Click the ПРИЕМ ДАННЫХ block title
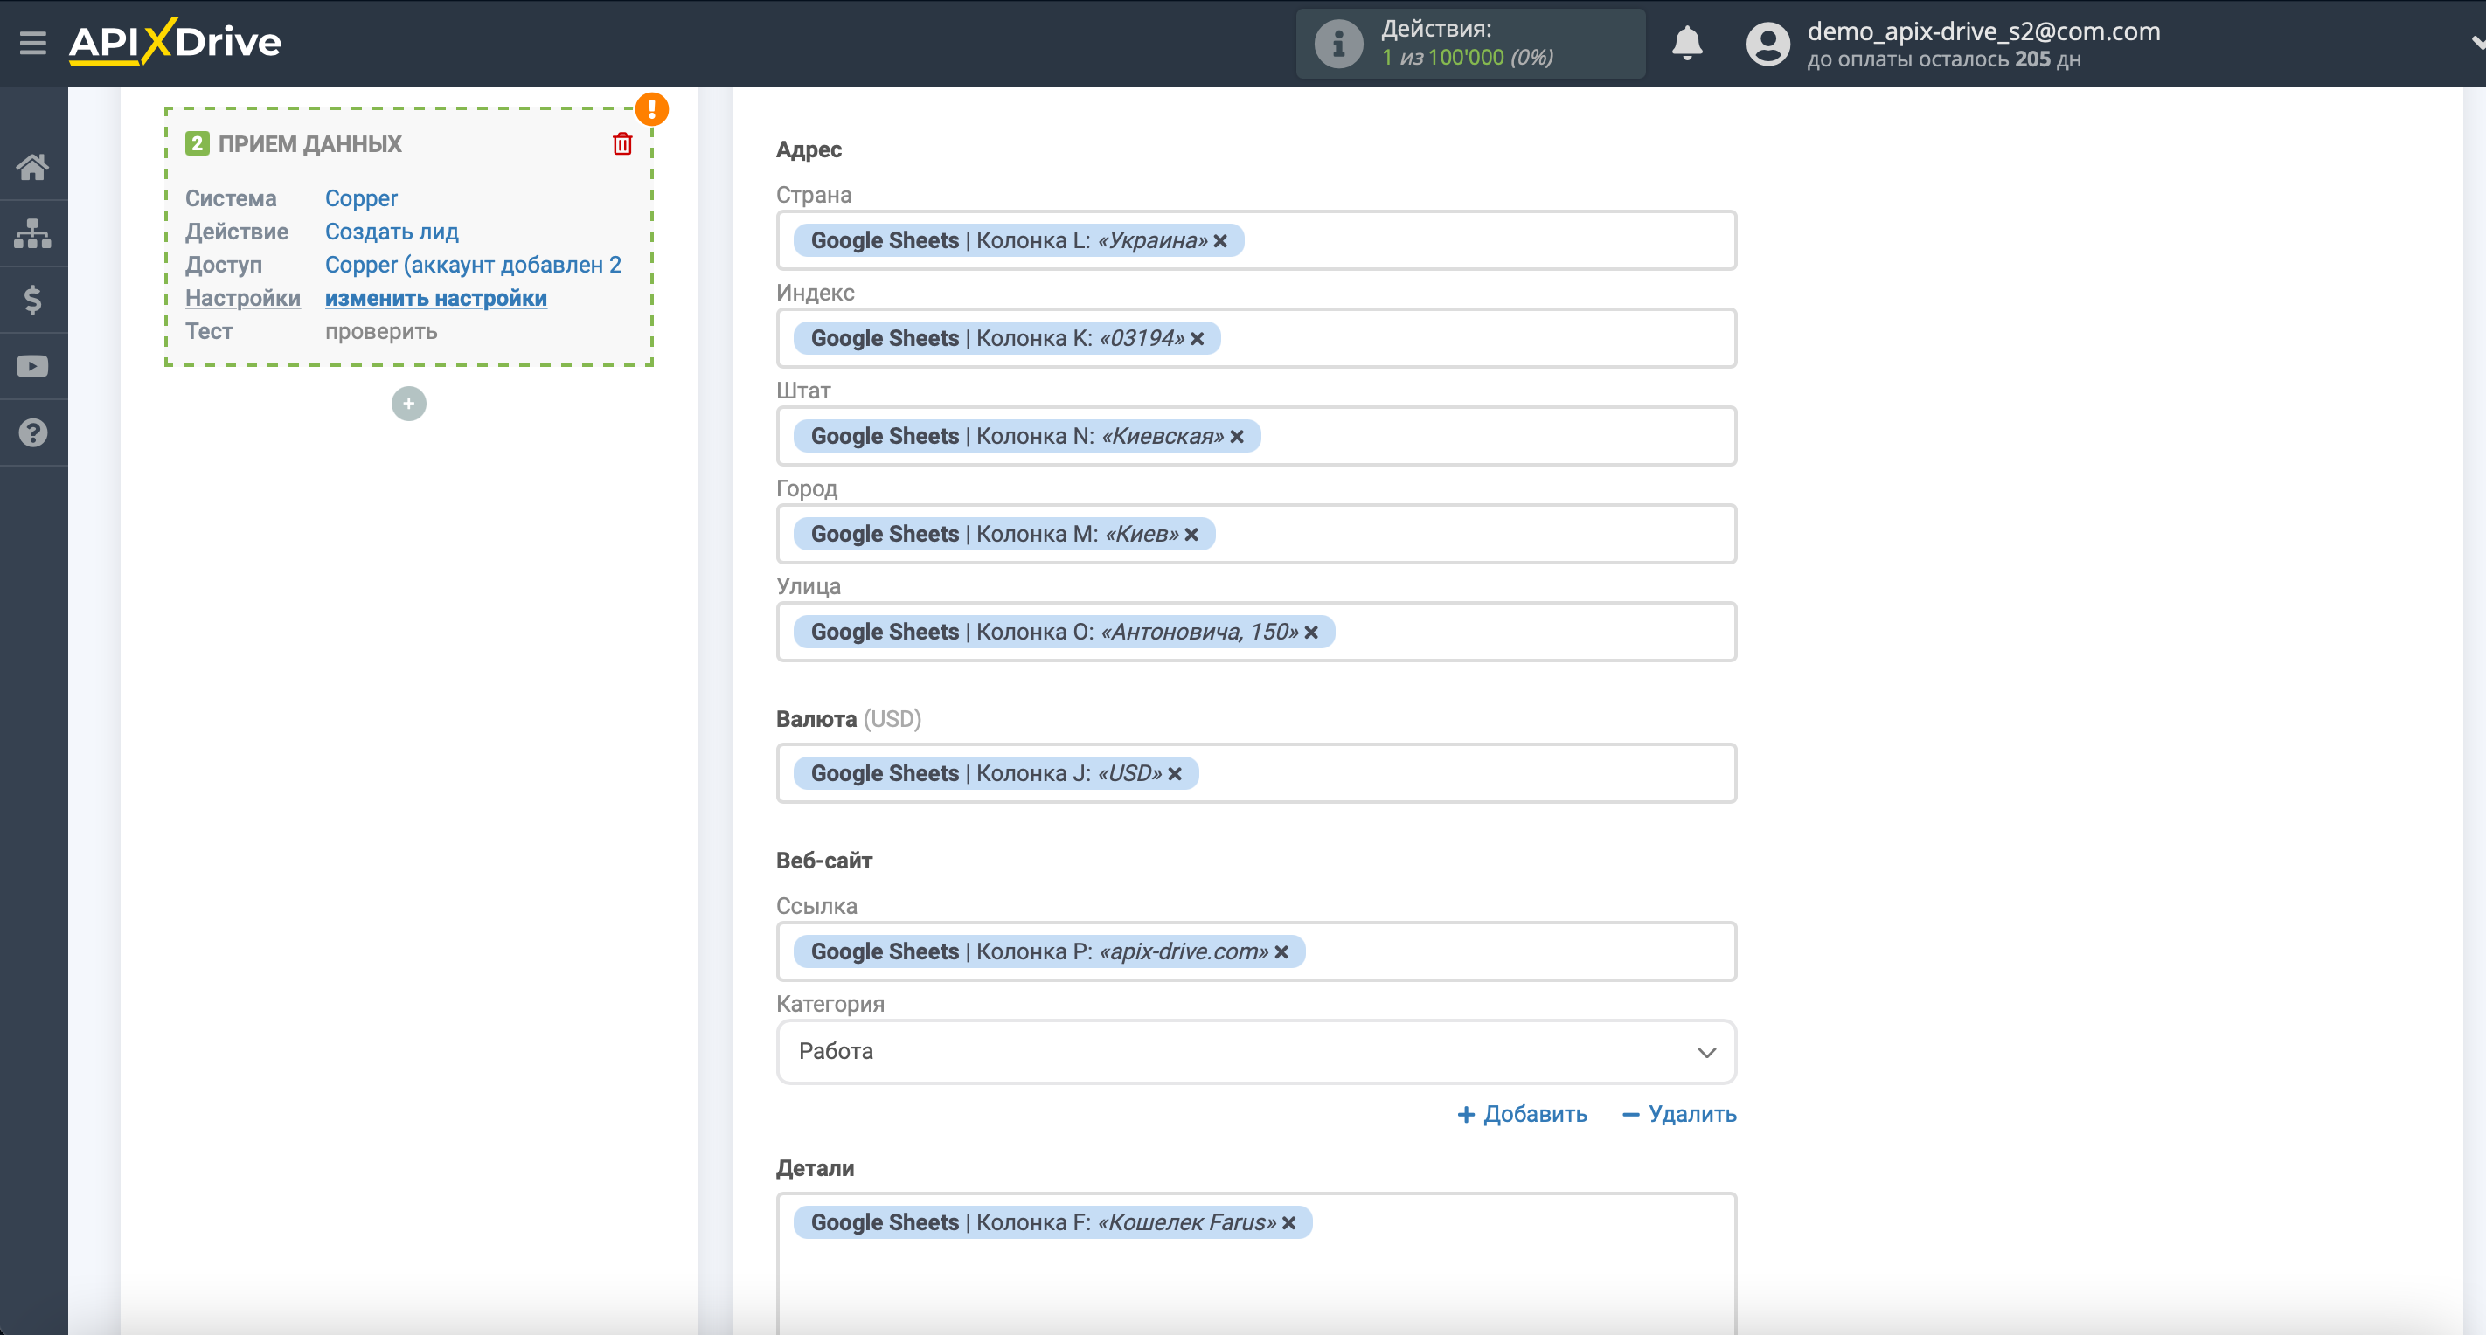2486x1335 pixels. pyautogui.click(x=309, y=144)
